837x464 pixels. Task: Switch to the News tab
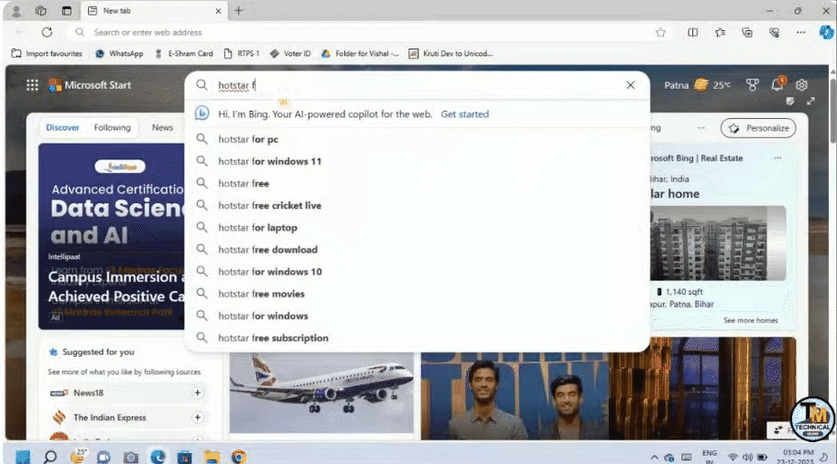162,127
